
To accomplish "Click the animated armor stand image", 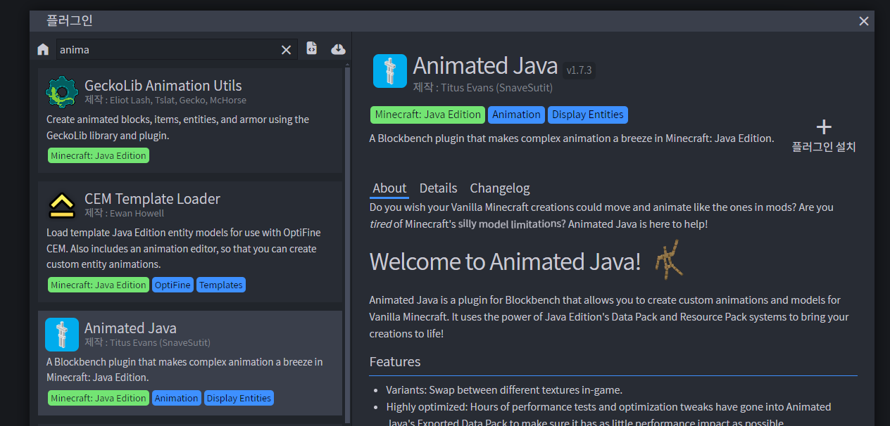I will (669, 259).
